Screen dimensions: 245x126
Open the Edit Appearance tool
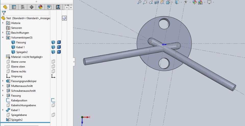pos(194,2)
